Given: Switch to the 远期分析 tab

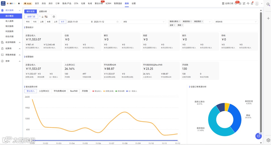Looking at the screenshot, I should pos(43,11).
